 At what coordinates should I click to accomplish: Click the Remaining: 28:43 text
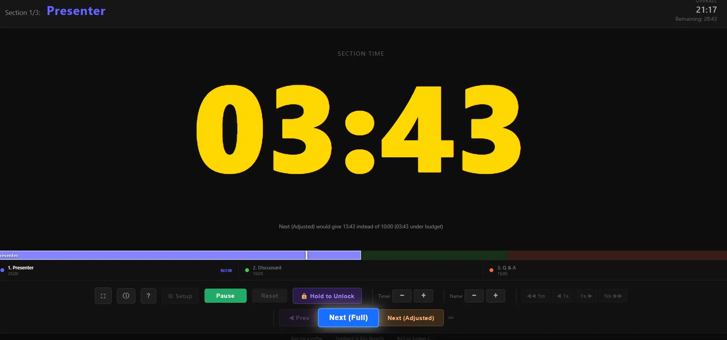point(696,19)
